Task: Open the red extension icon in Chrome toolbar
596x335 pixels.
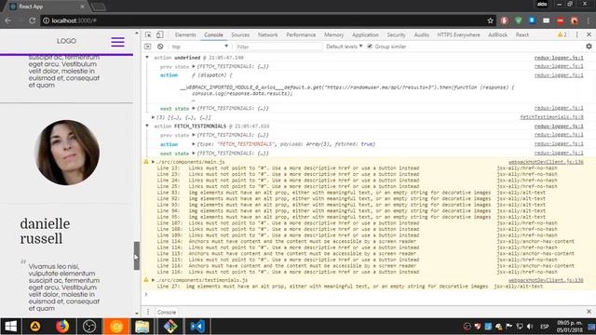Action: pos(561,20)
